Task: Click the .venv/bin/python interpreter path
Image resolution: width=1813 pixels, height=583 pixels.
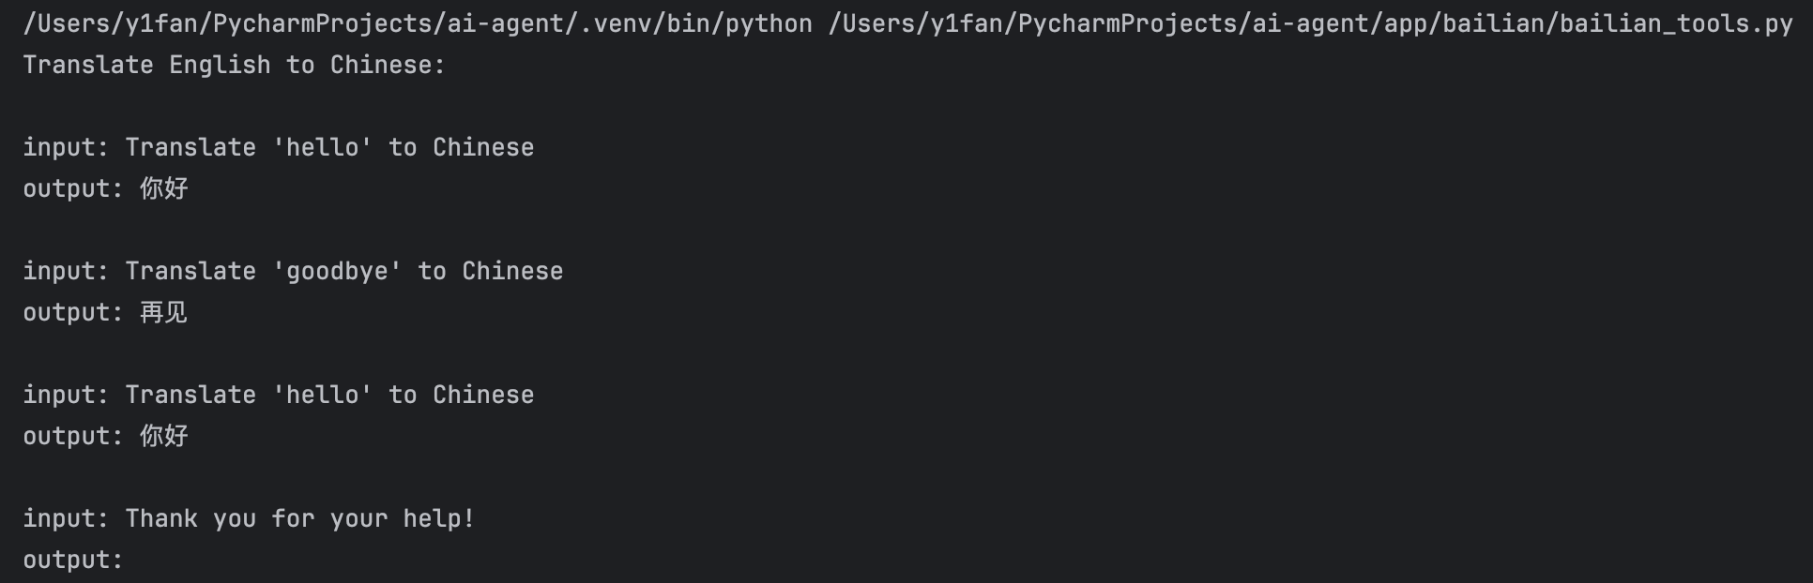Action: click(x=418, y=23)
